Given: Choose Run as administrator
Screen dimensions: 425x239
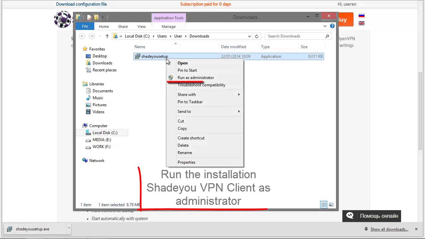Looking at the screenshot, I should pos(205,78).
